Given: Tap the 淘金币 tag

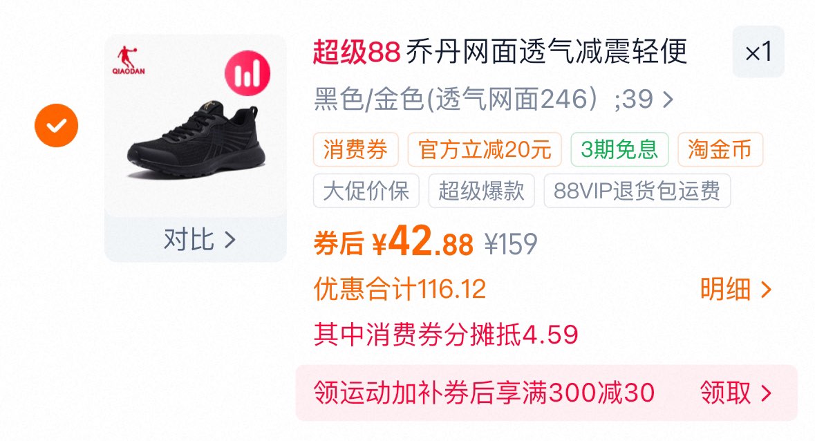Looking at the screenshot, I should [720, 149].
